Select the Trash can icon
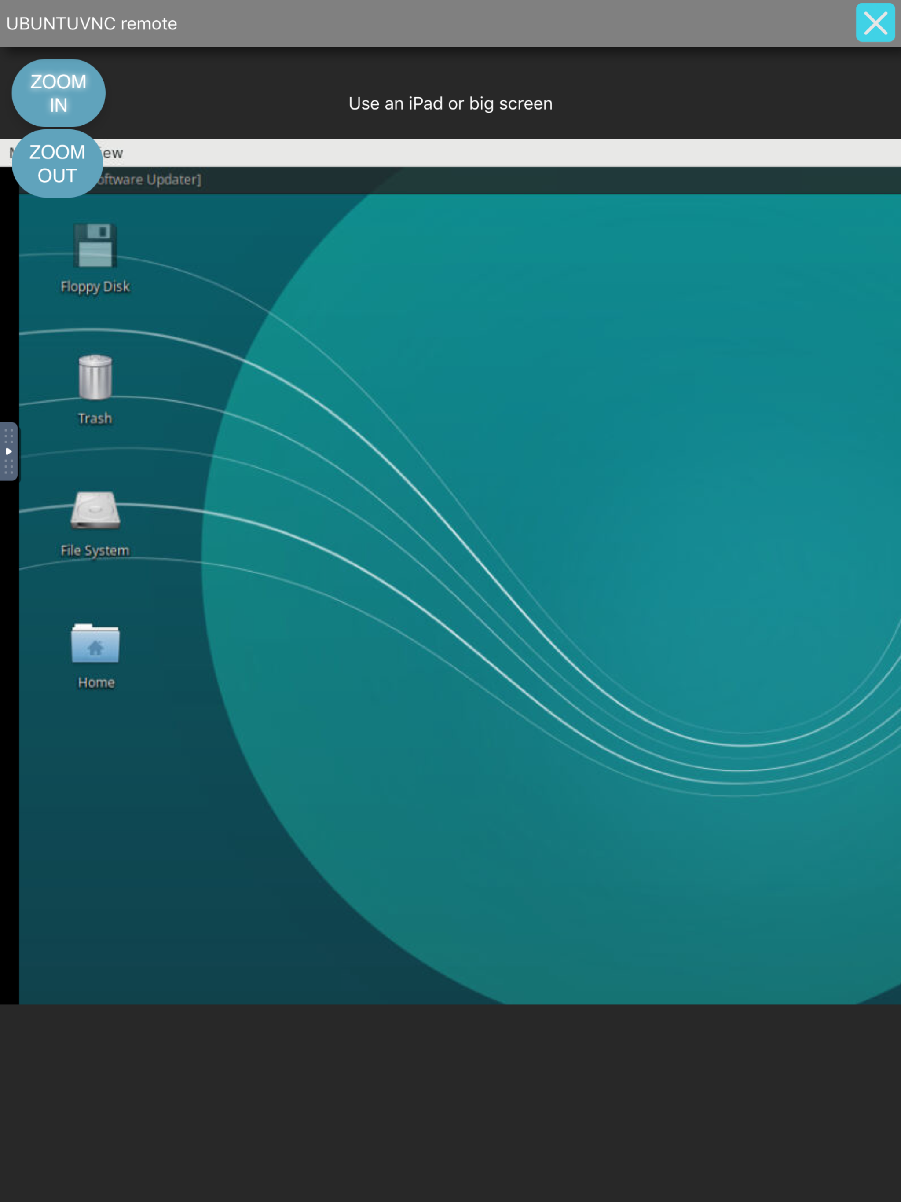Image resolution: width=901 pixels, height=1202 pixels. click(x=95, y=377)
